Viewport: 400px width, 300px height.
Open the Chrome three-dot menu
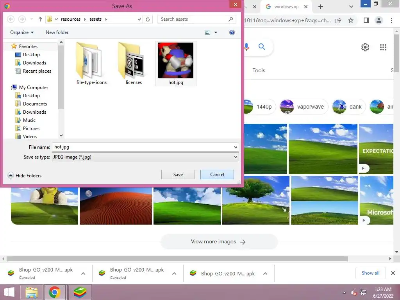click(x=391, y=20)
